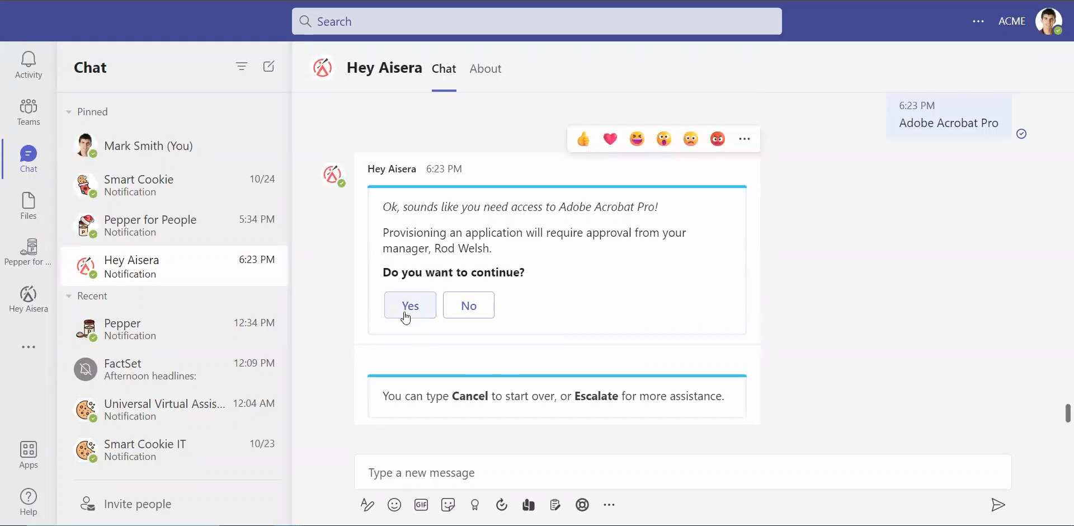The image size is (1074, 526).
Task: Open the Files section
Action: pyautogui.click(x=27, y=205)
